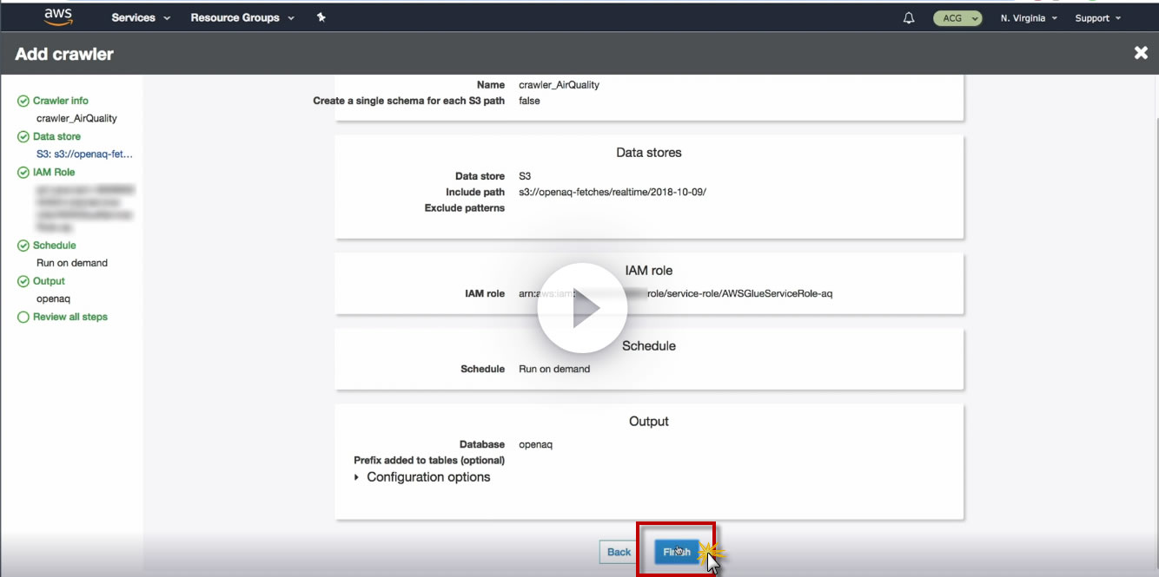This screenshot has height=577, width=1159.
Task: Open the notifications bell
Action: pyautogui.click(x=909, y=17)
